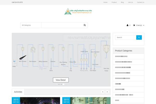Click the blue sidebar search button
Image resolution: width=156 pixels, height=104 pixels.
(139, 37)
